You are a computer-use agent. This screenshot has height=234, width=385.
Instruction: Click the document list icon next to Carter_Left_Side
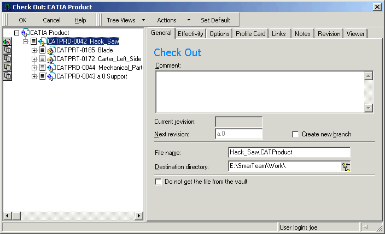click(x=43, y=59)
